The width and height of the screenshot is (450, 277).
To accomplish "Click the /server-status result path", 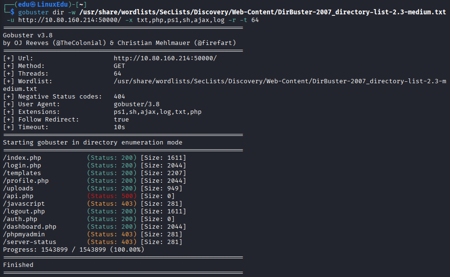I will pyautogui.click(x=30, y=242).
